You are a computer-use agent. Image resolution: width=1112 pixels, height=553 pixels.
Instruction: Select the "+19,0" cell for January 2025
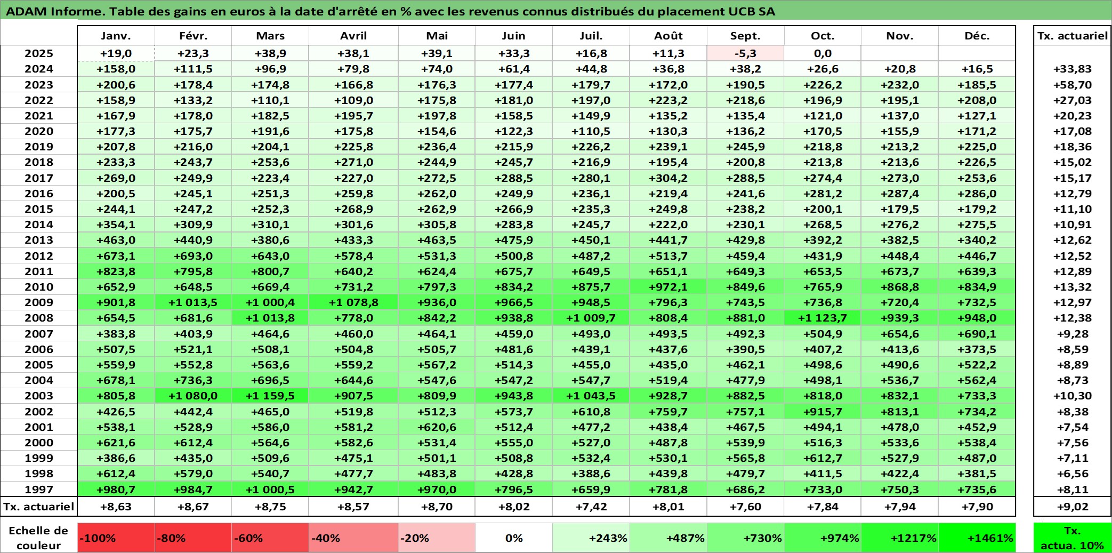point(116,53)
